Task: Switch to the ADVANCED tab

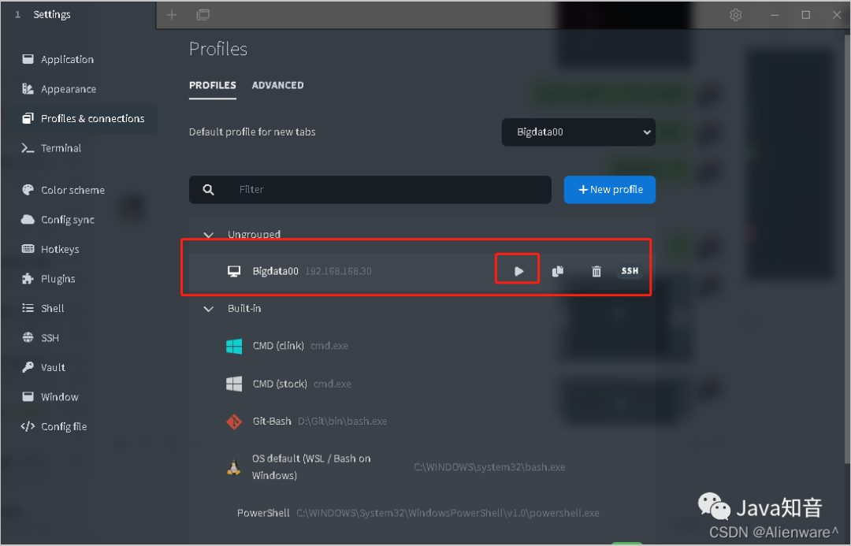Action: [278, 85]
